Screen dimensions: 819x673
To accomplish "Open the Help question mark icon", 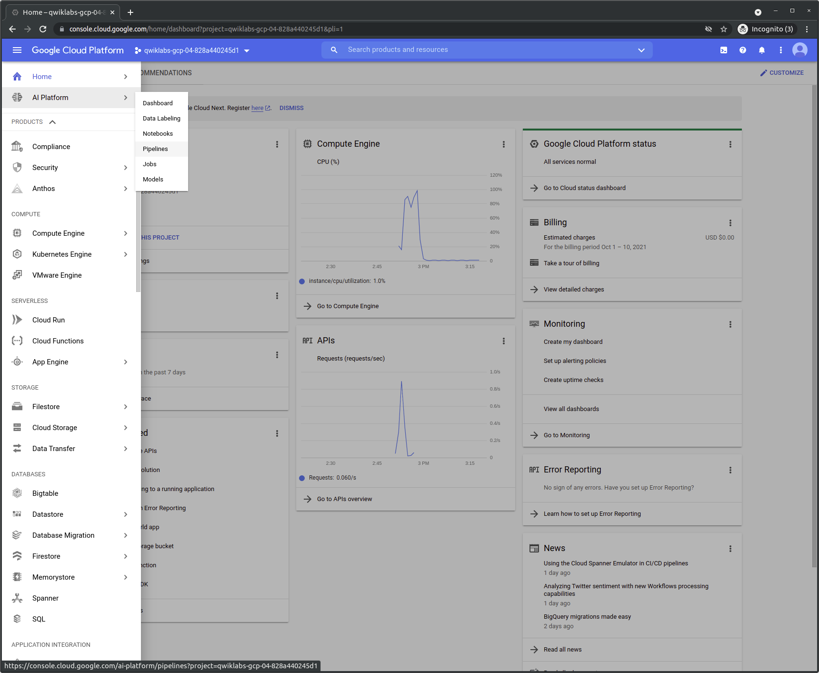I will pos(743,50).
